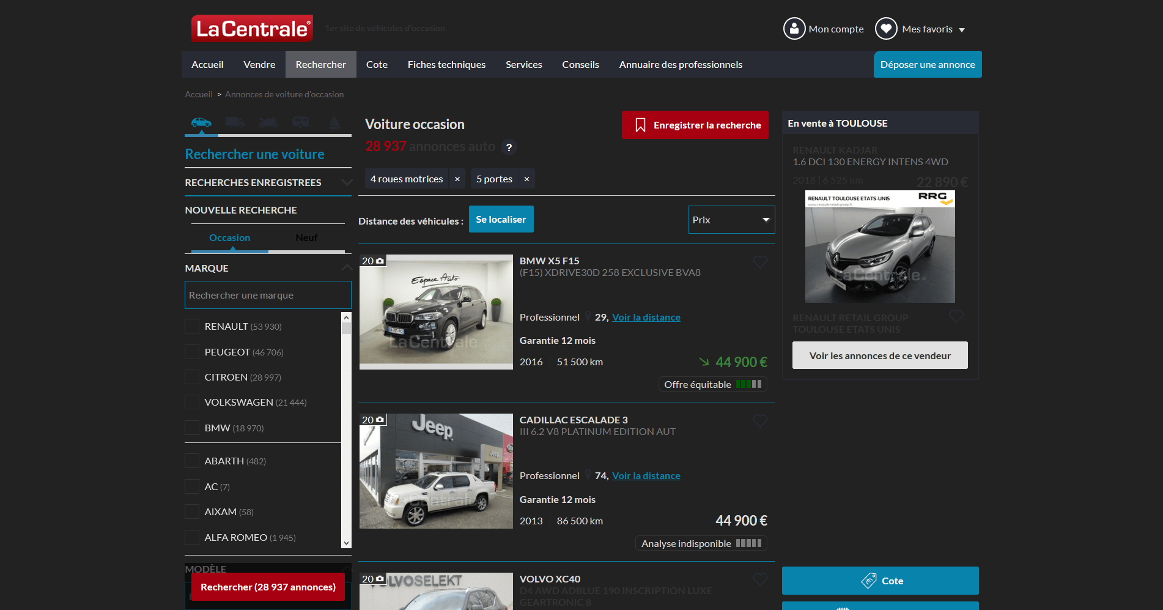Open the Rechercher menu item
Screen dimensions: 1163x610
[x=321, y=64]
